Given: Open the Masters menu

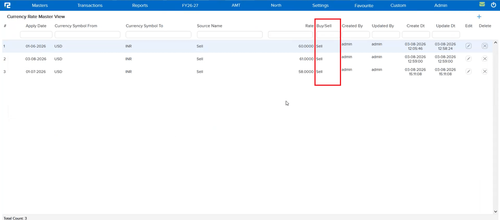Looking at the screenshot, I should pos(40,5).
